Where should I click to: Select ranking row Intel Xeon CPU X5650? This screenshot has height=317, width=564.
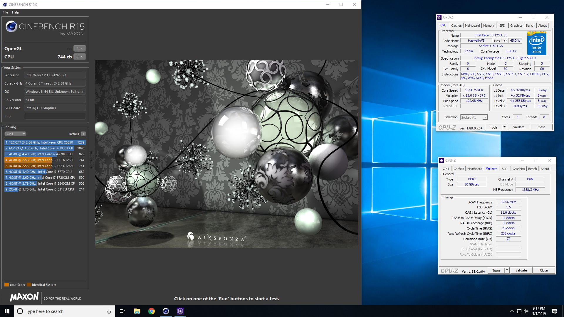(x=45, y=142)
